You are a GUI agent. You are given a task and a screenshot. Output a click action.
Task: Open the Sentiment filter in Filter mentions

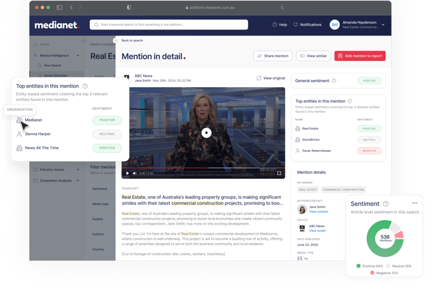pyautogui.click(x=100, y=189)
